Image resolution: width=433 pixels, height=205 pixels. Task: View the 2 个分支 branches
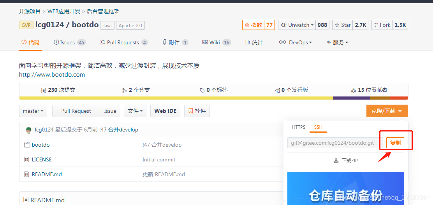[136, 90]
